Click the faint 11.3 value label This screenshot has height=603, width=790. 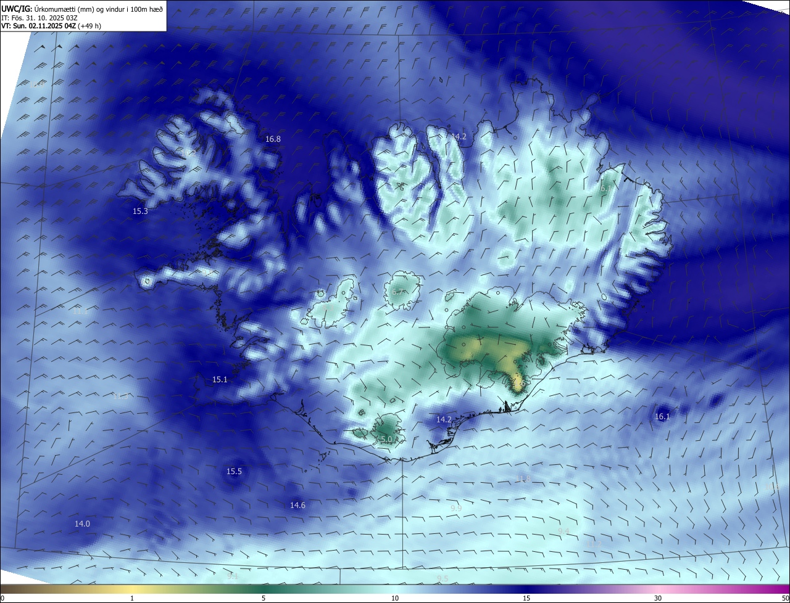120,396
